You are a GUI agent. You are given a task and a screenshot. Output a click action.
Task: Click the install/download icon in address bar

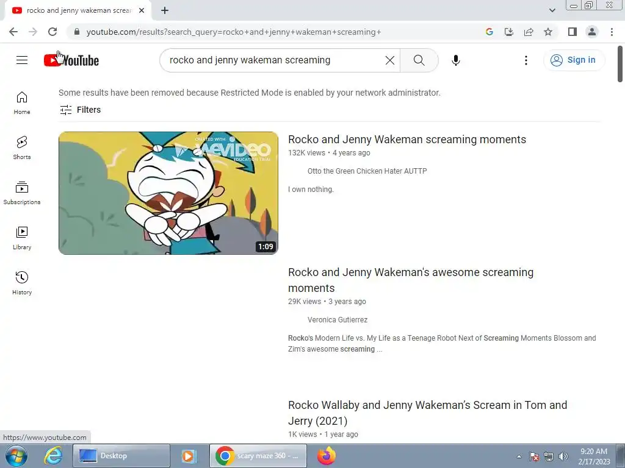[509, 32]
